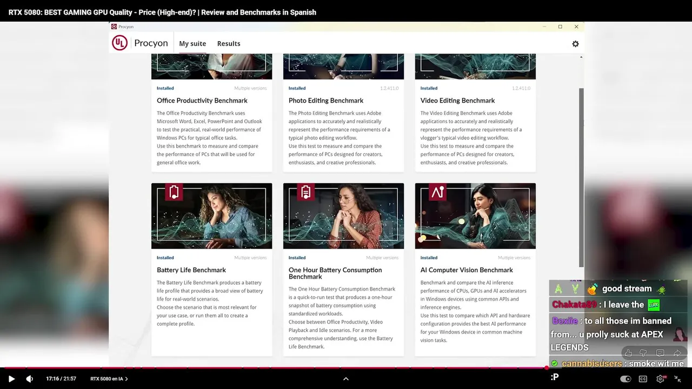Minimize the Procyon window
Image resolution: width=692 pixels, height=389 pixels.
point(544,26)
